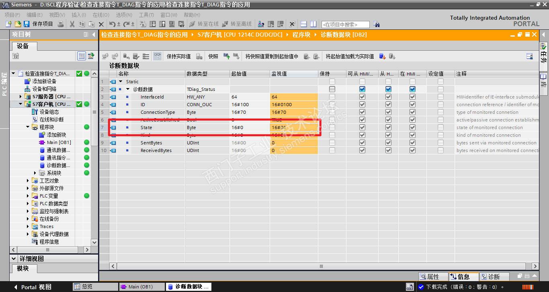Click the load start values as actual icon
The height and width of the screenshot is (292, 549).
click(x=382, y=56)
